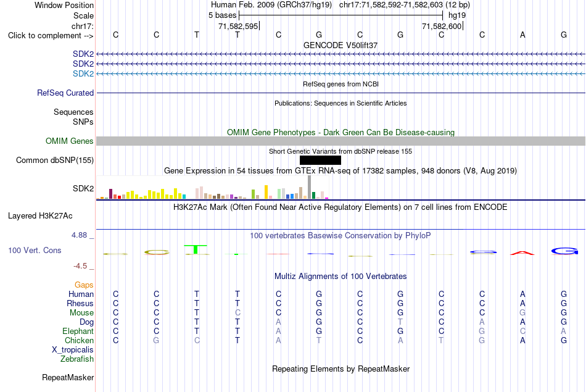
Task: Select the Human species label
Action: (x=81, y=294)
